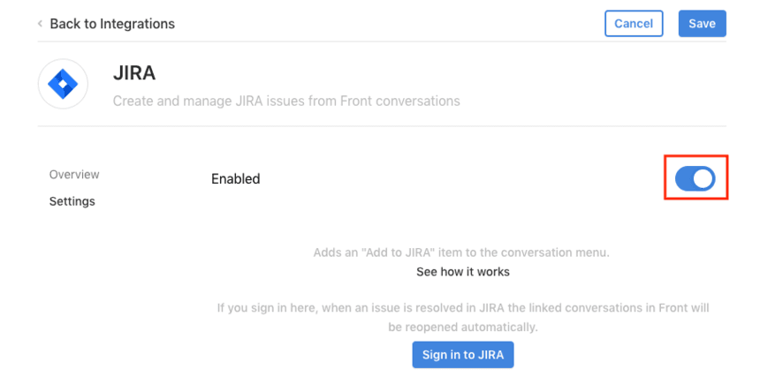The width and height of the screenshot is (760, 384).
Task: Save the JIRA integration changes
Action: point(702,23)
